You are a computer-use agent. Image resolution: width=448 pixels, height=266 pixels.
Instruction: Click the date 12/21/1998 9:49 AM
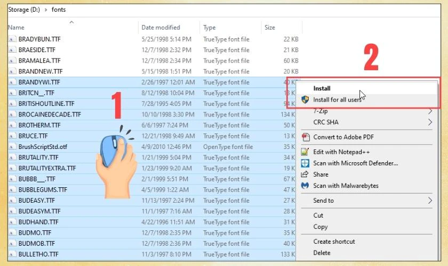(x=168, y=136)
